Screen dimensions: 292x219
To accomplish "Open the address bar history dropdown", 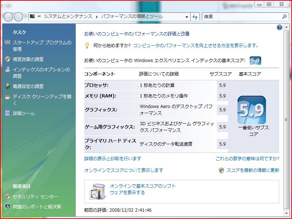I will tap(187, 17).
